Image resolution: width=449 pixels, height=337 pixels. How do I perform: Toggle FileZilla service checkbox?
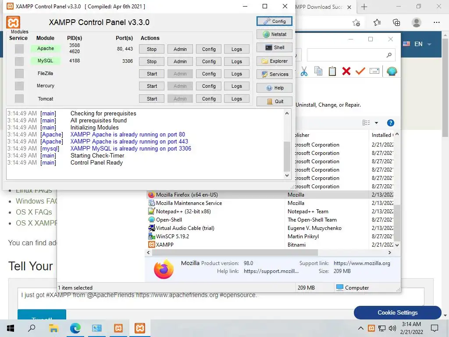(19, 74)
